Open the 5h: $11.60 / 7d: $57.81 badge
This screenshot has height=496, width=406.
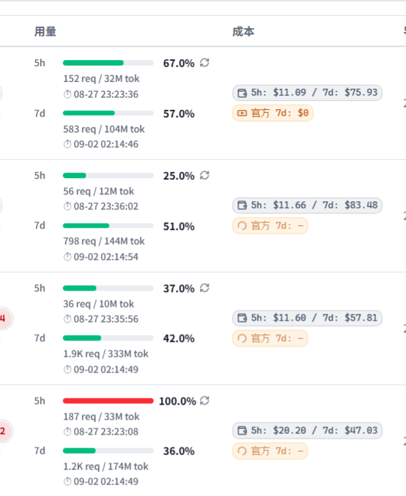point(307,318)
